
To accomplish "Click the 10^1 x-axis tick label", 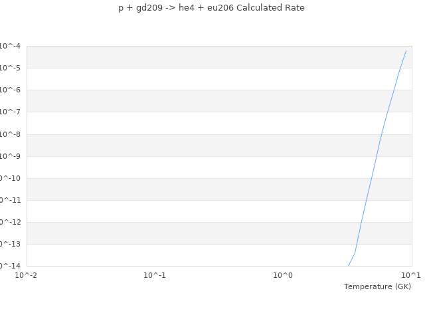I will tap(411, 274).
